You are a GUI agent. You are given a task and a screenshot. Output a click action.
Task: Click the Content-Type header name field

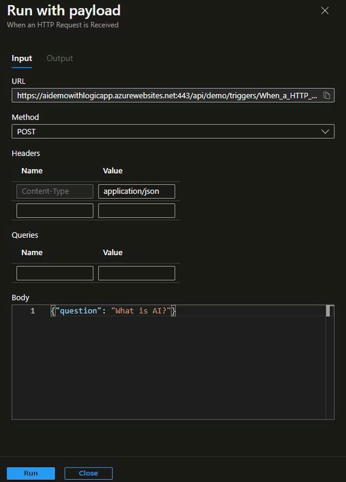(55, 191)
